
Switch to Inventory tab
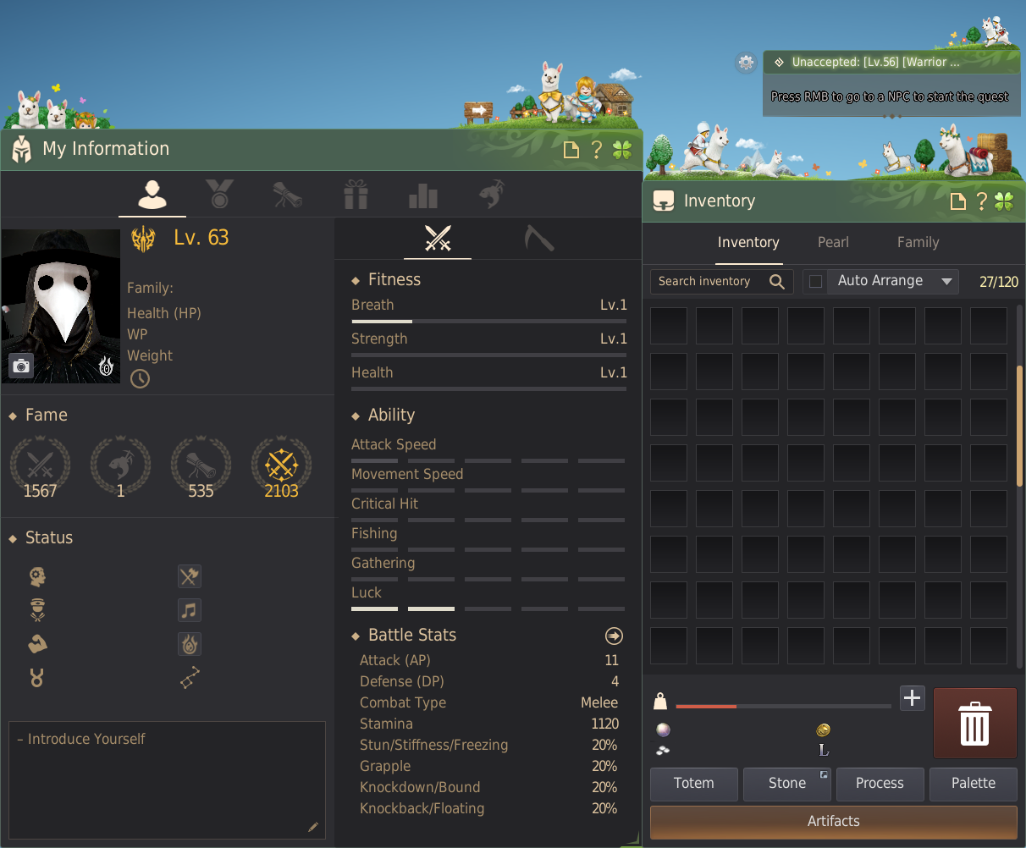point(748,243)
